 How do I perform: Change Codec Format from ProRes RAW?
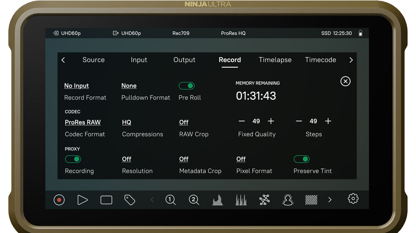coord(83,122)
